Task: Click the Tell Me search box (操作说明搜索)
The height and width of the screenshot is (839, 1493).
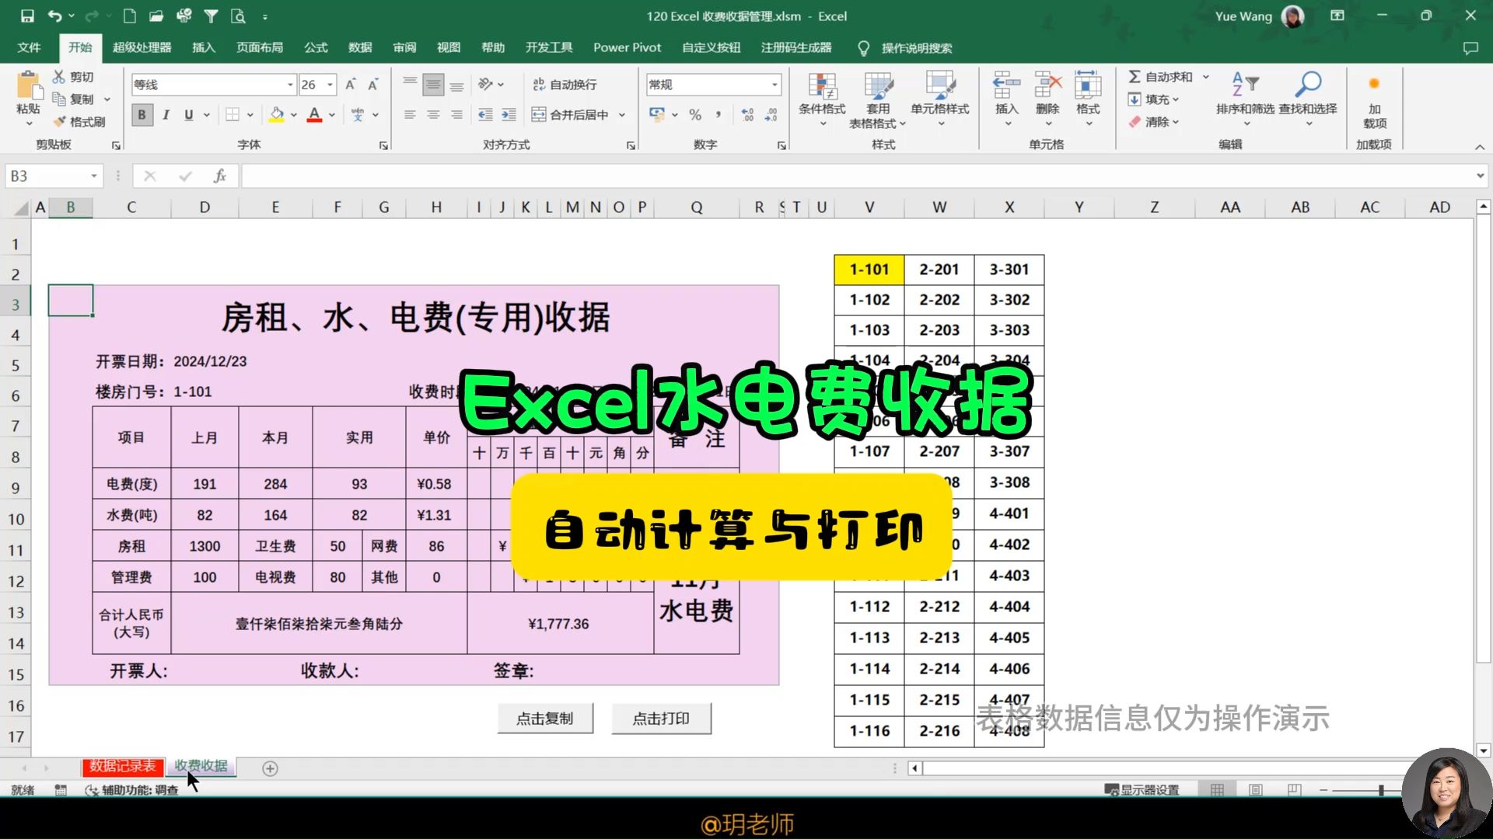Action: [x=916, y=48]
